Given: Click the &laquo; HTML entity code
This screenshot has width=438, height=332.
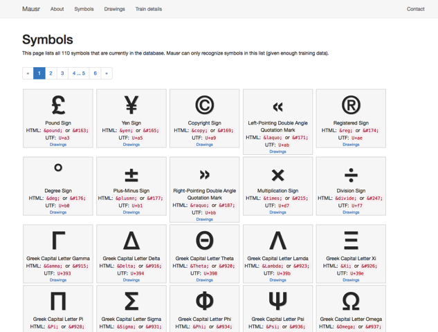Looking at the screenshot, I should click(273, 138).
